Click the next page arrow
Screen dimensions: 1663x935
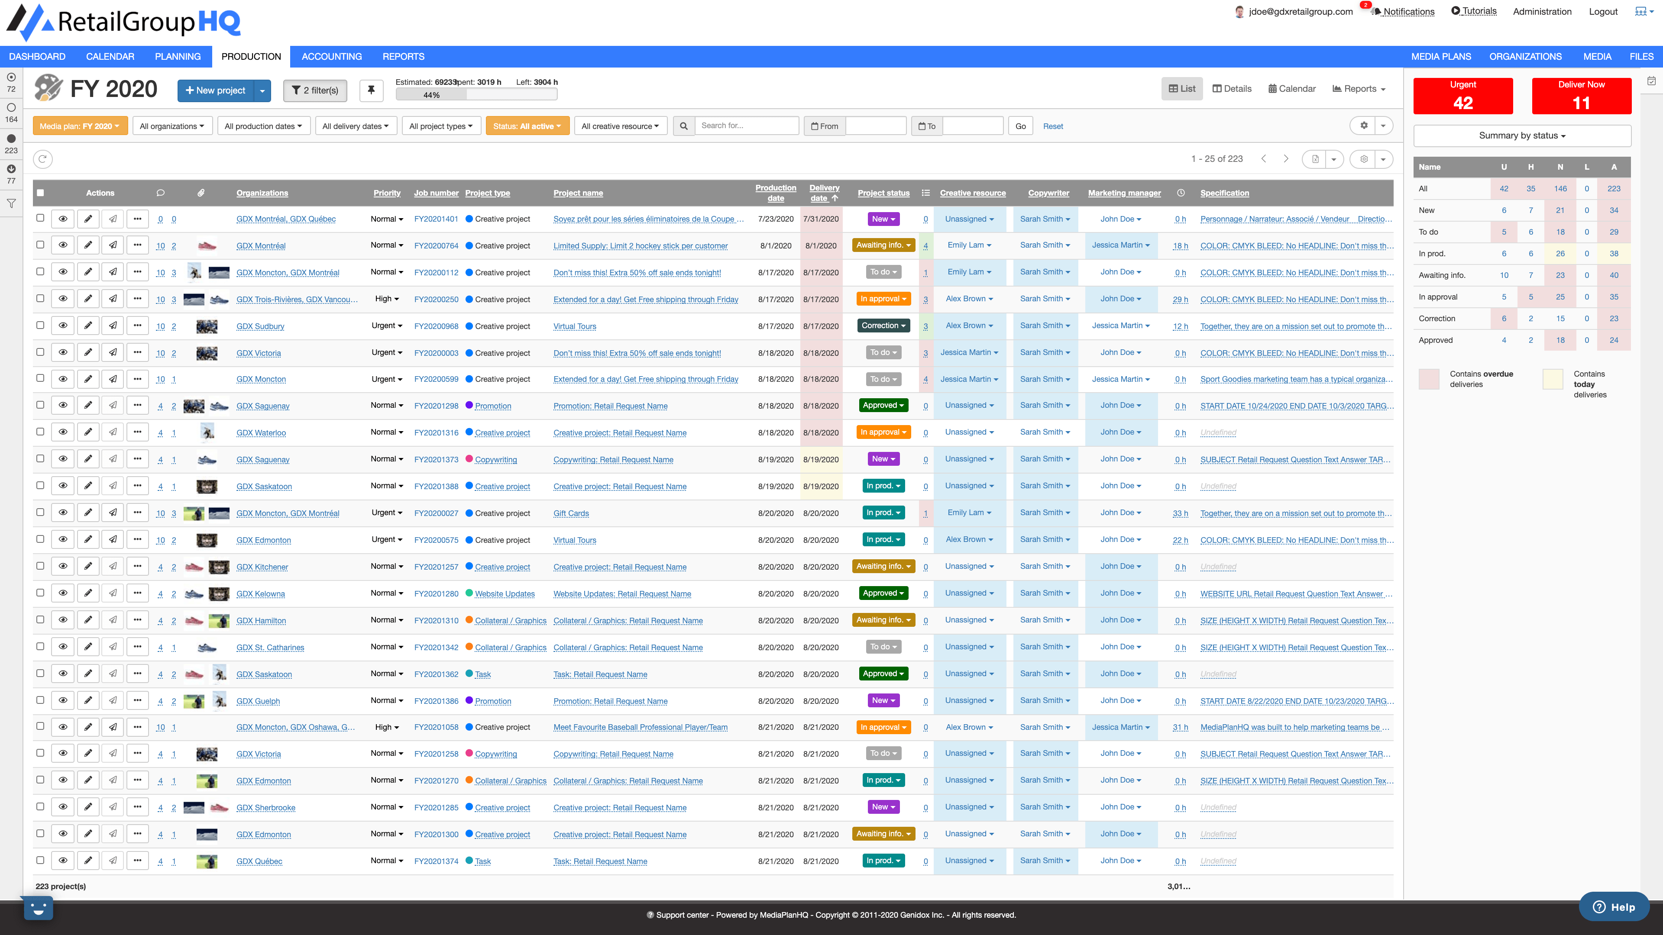tap(1286, 159)
